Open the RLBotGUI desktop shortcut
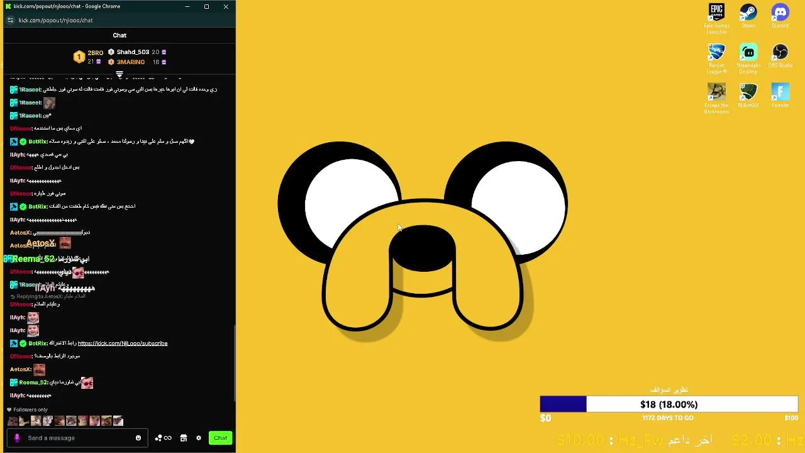Screen dimensions: 805x453 748,96
